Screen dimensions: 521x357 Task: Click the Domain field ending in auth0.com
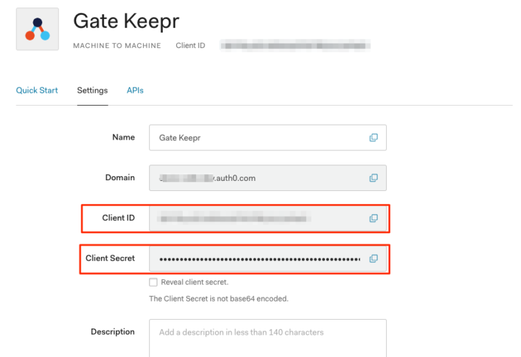click(268, 178)
